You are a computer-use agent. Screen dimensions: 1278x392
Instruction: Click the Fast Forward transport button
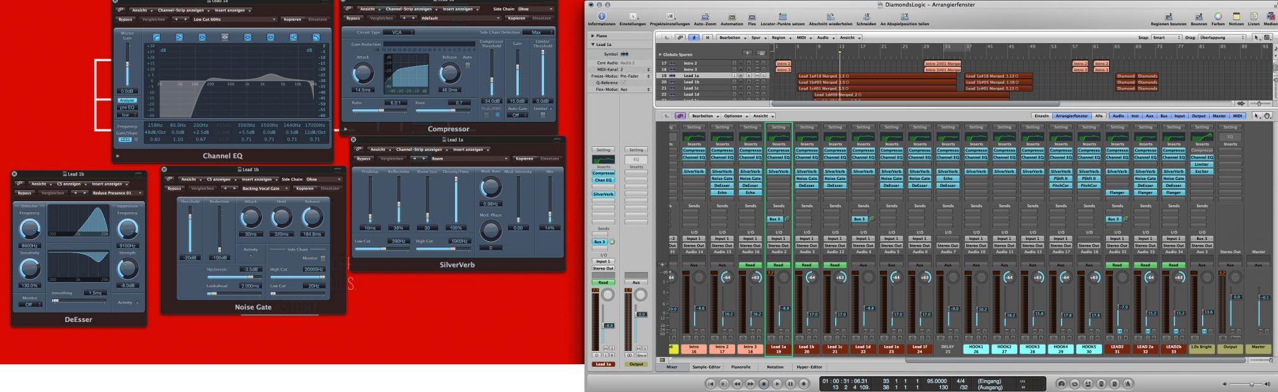click(750, 383)
